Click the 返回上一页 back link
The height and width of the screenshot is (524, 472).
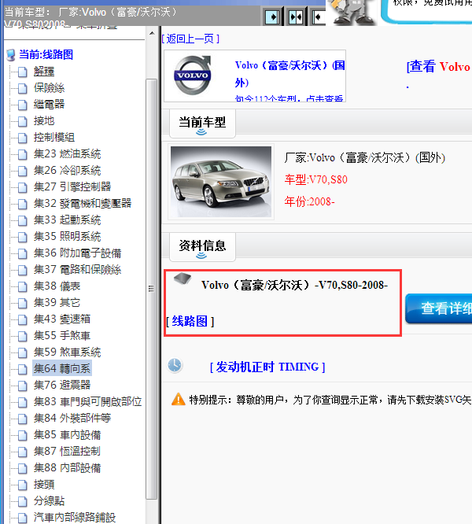[x=190, y=39]
